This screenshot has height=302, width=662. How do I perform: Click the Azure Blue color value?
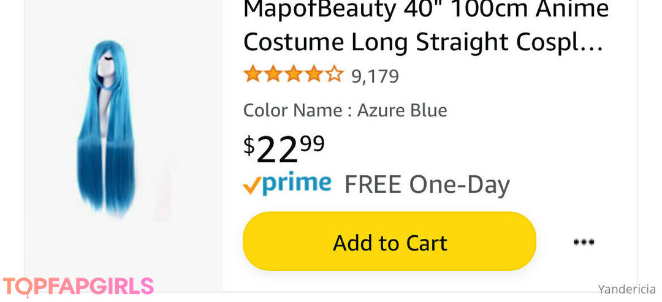[x=402, y=110]
